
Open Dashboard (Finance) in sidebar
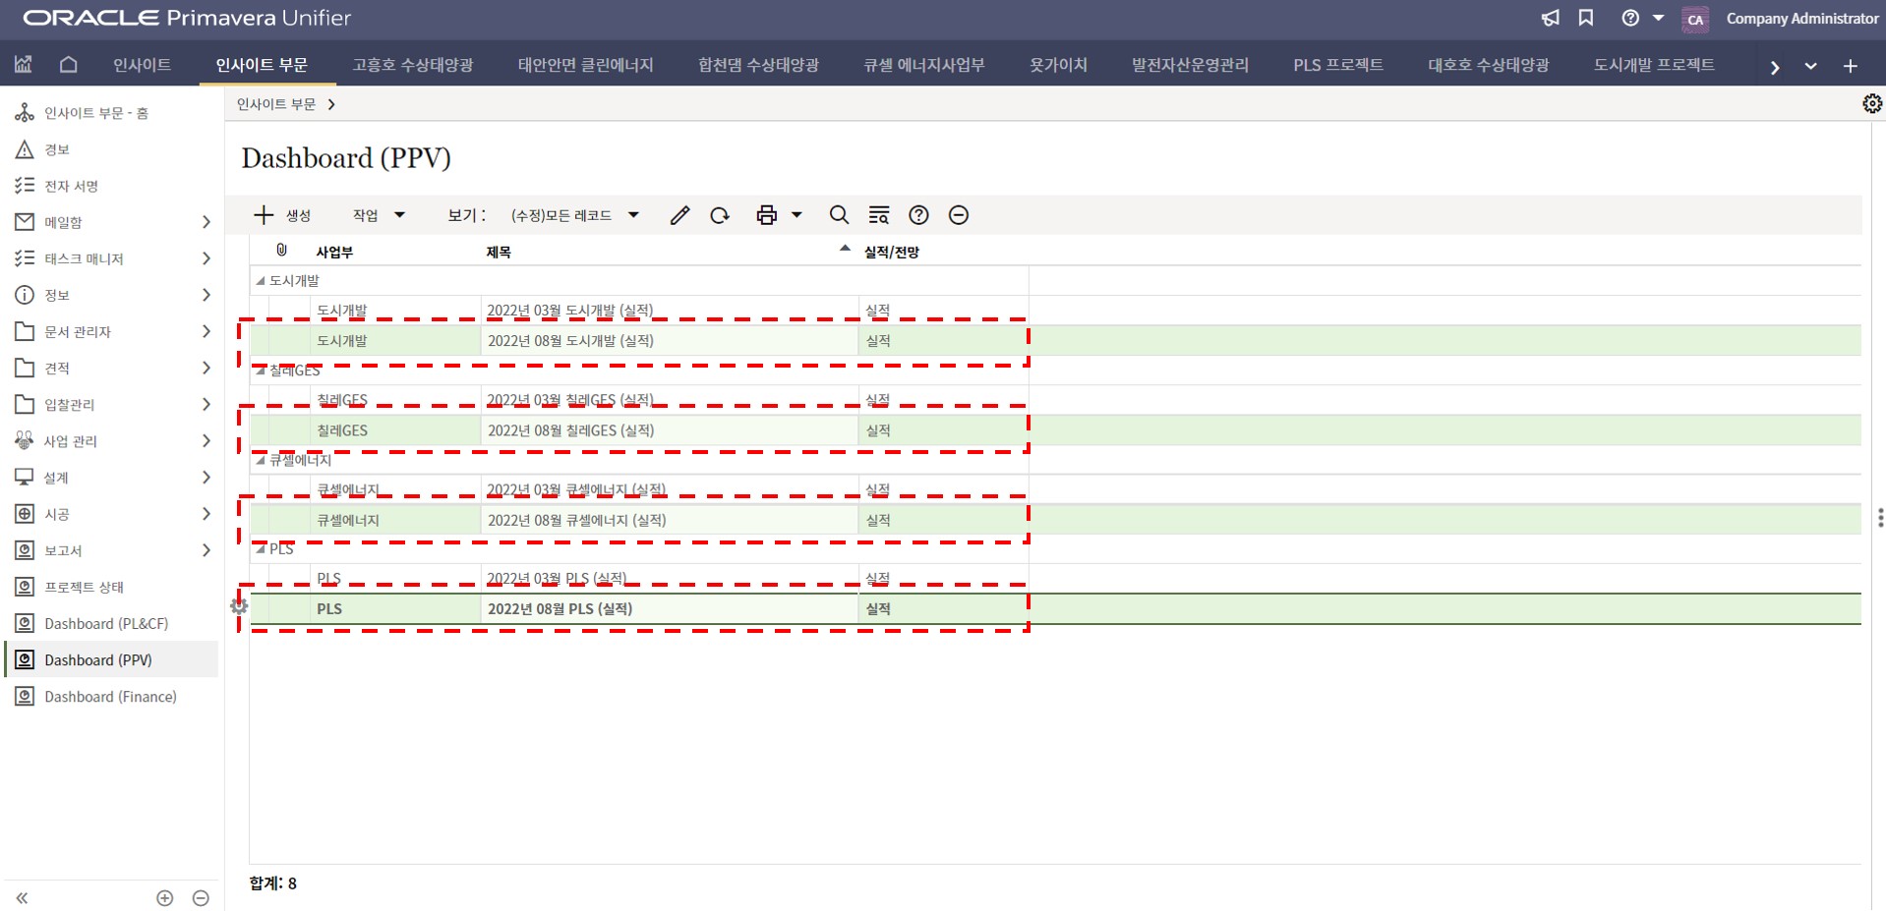[x=110, y=697]
